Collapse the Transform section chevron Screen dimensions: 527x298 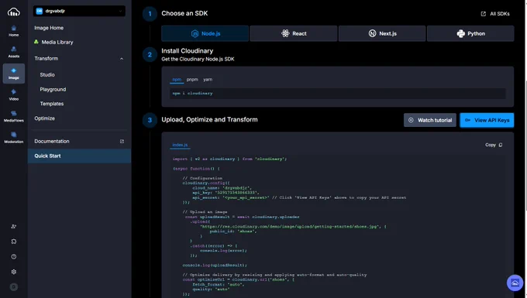pyautogui.click(x=122, y=59)
